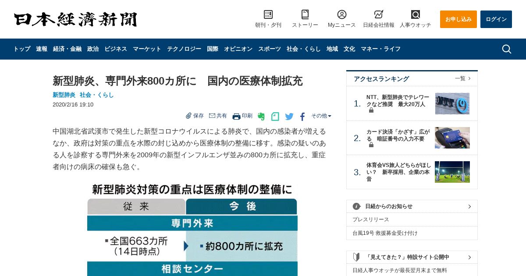Open ranking article カード決済「かざす」

(398, 135)
